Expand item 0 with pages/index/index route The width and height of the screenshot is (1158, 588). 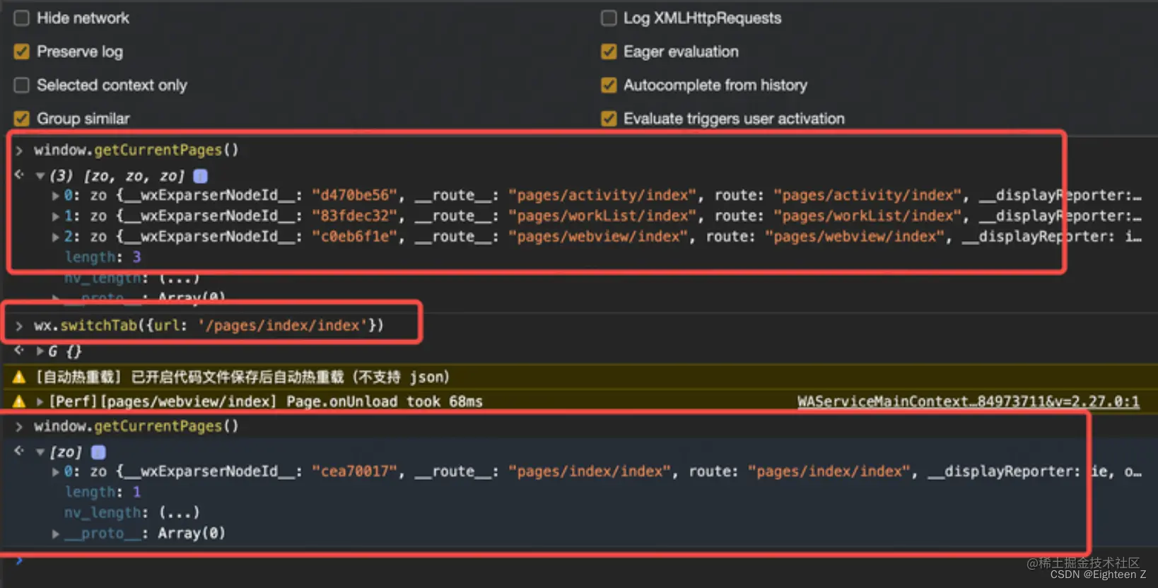click(55, 472)
